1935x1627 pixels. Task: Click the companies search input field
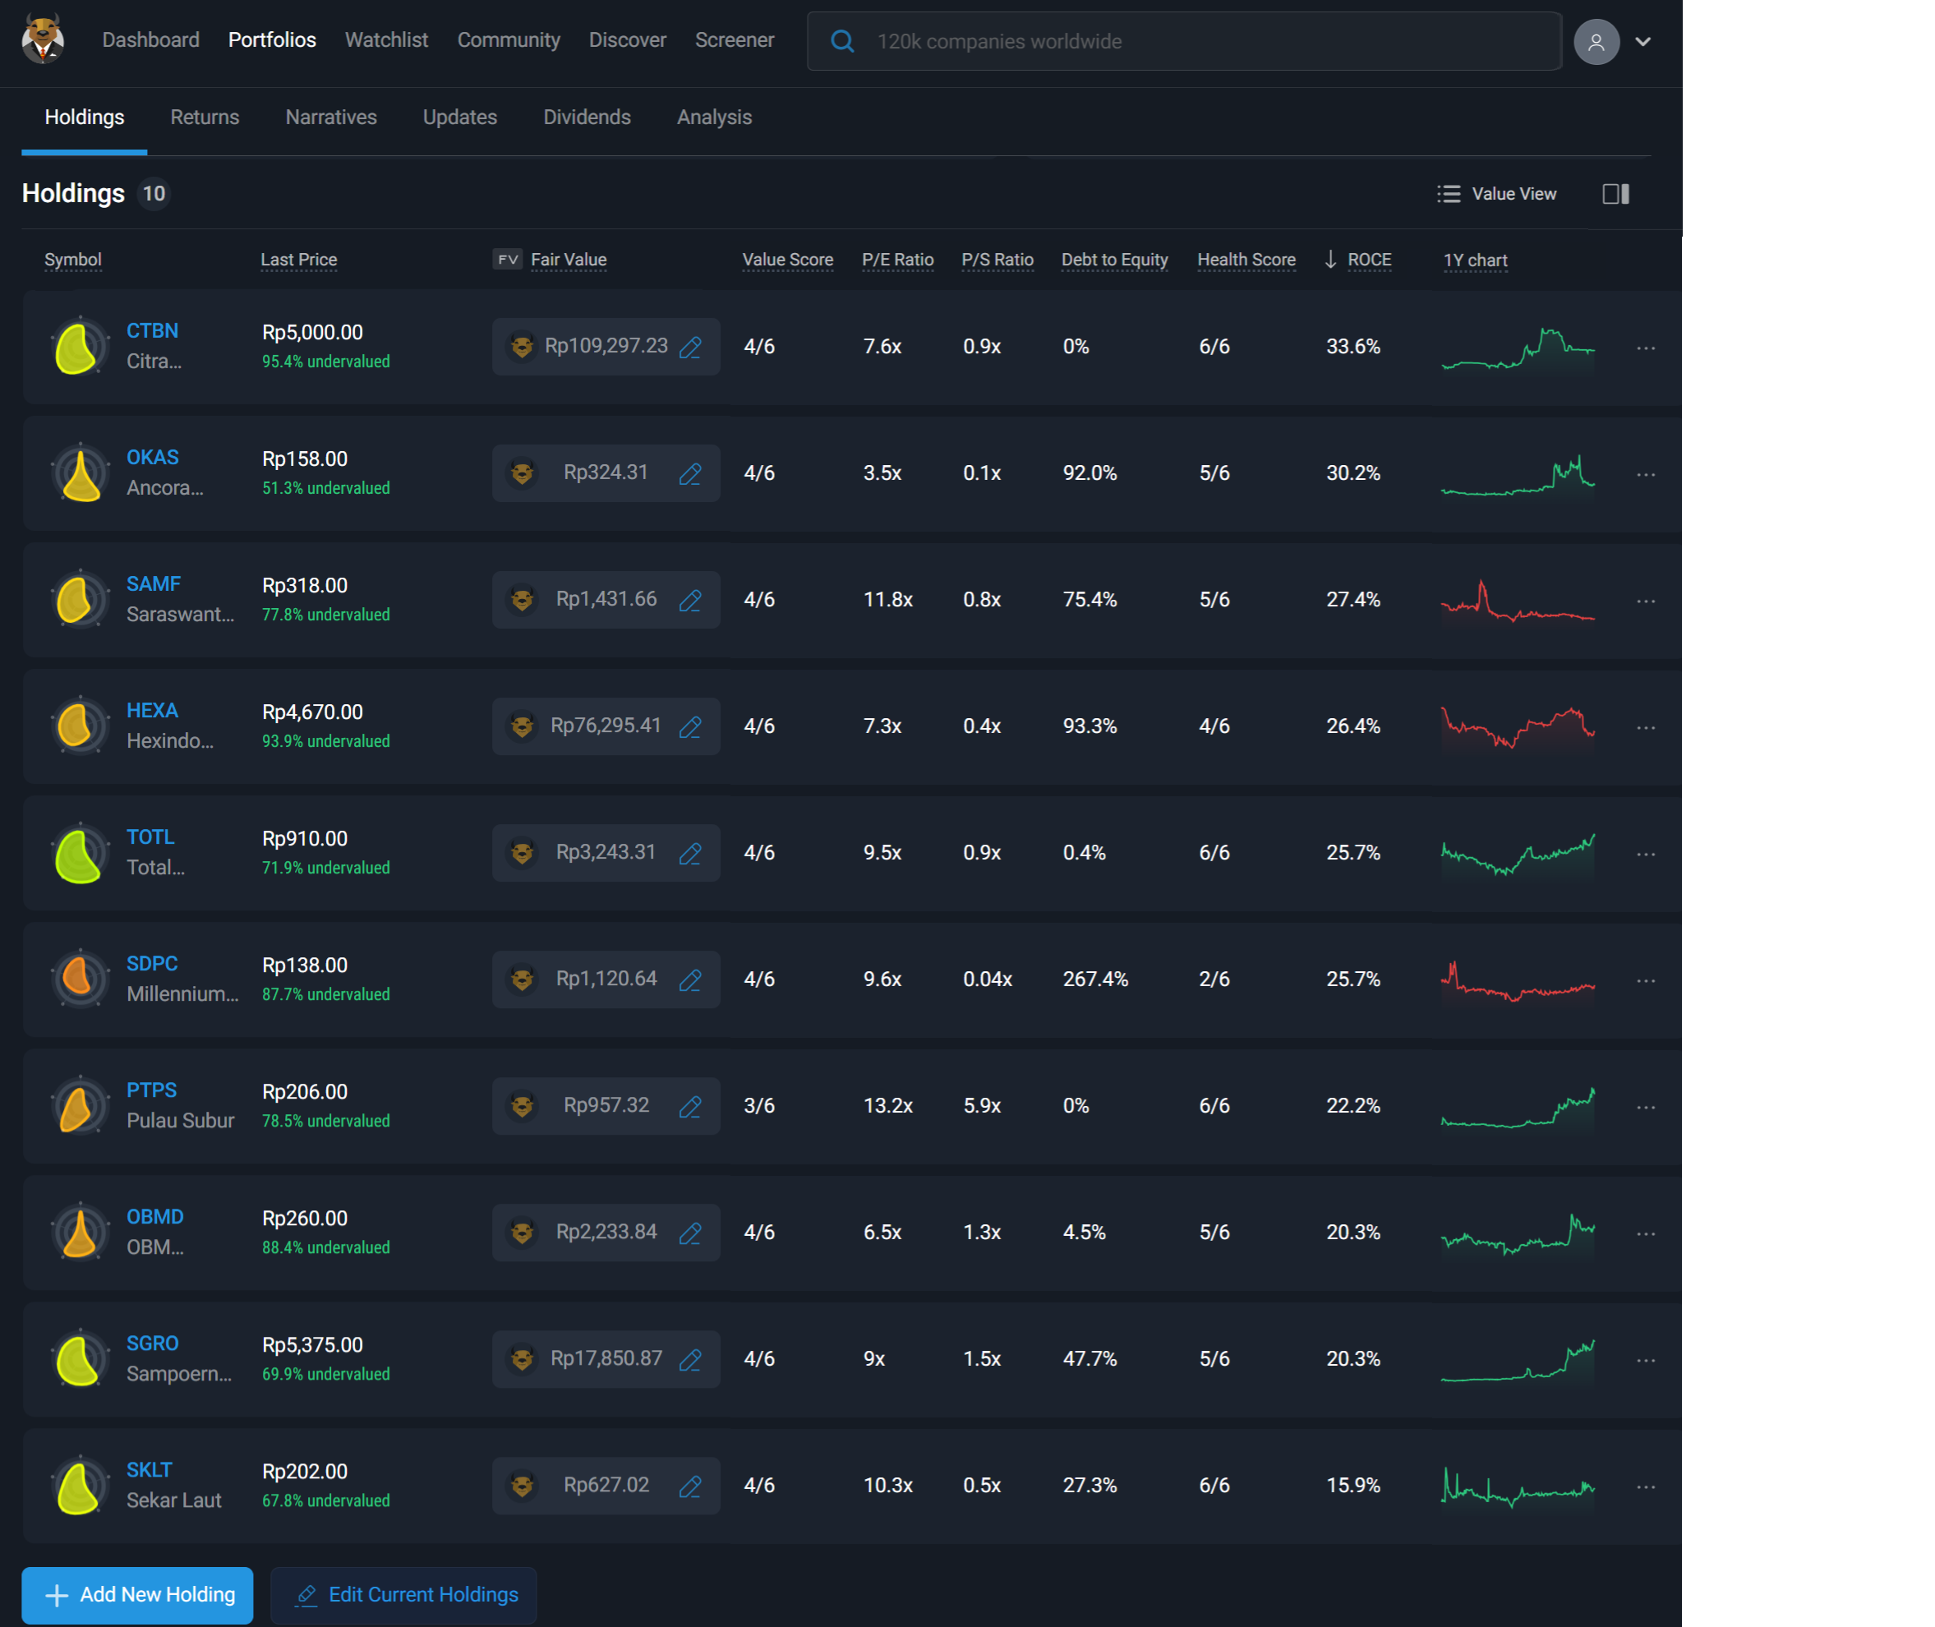[x=1199, y=42]
